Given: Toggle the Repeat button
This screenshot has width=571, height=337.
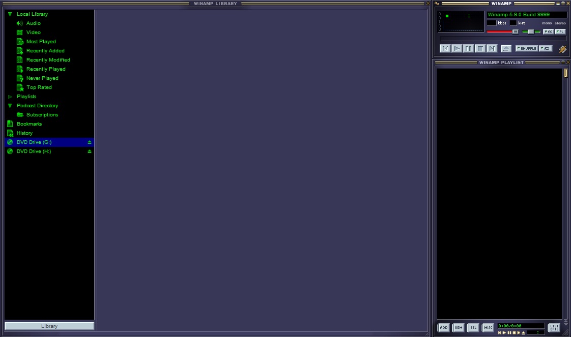Looking at the screenshot, I should pos(546,48).
